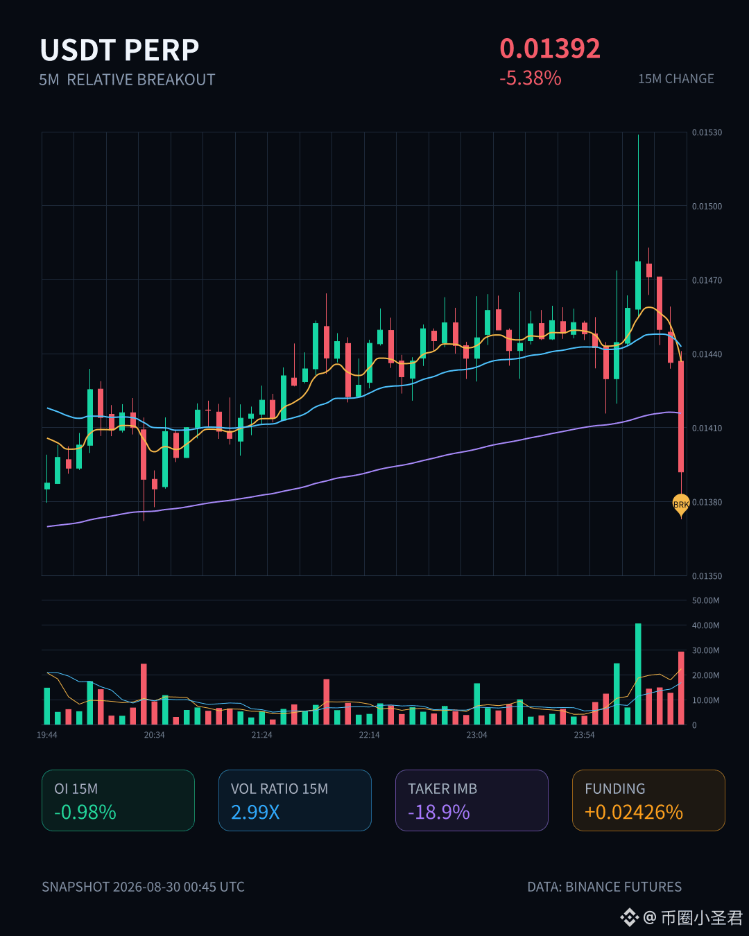Click the 50.00M volume axis label
The height and width of the screenshot is (936, 749).
[x=706, y=600]
